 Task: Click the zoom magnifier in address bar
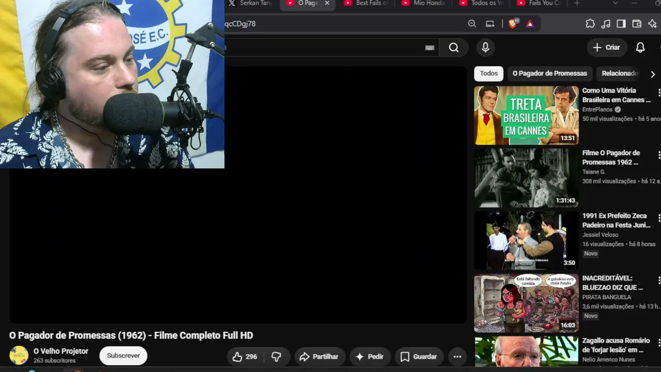(x=472, y=24)
